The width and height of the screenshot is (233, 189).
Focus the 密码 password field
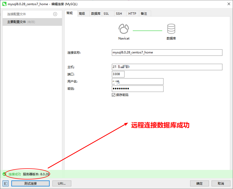coord(138,89)
